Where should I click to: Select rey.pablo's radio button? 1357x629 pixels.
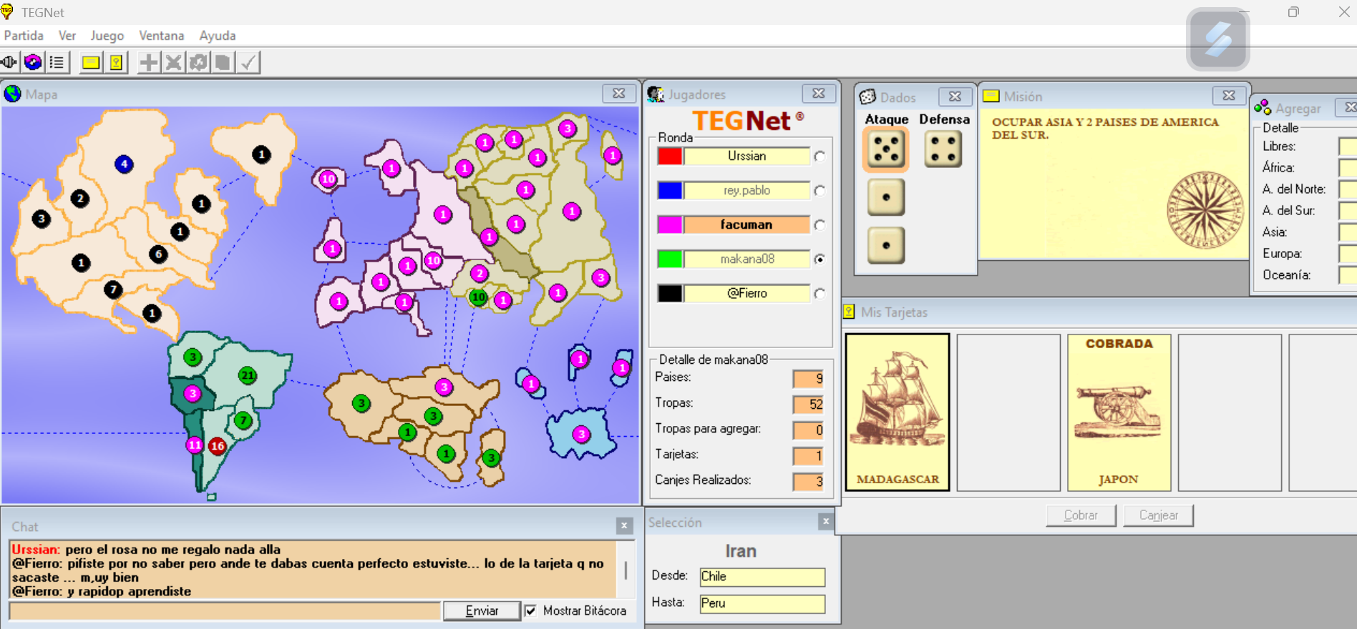[x=819, y=190]
